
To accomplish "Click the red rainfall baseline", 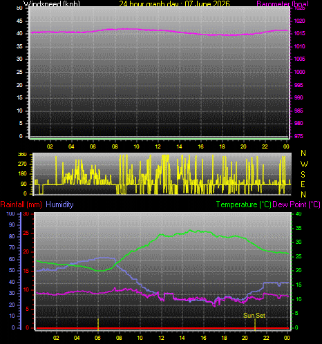I will (x=162, y=328).
